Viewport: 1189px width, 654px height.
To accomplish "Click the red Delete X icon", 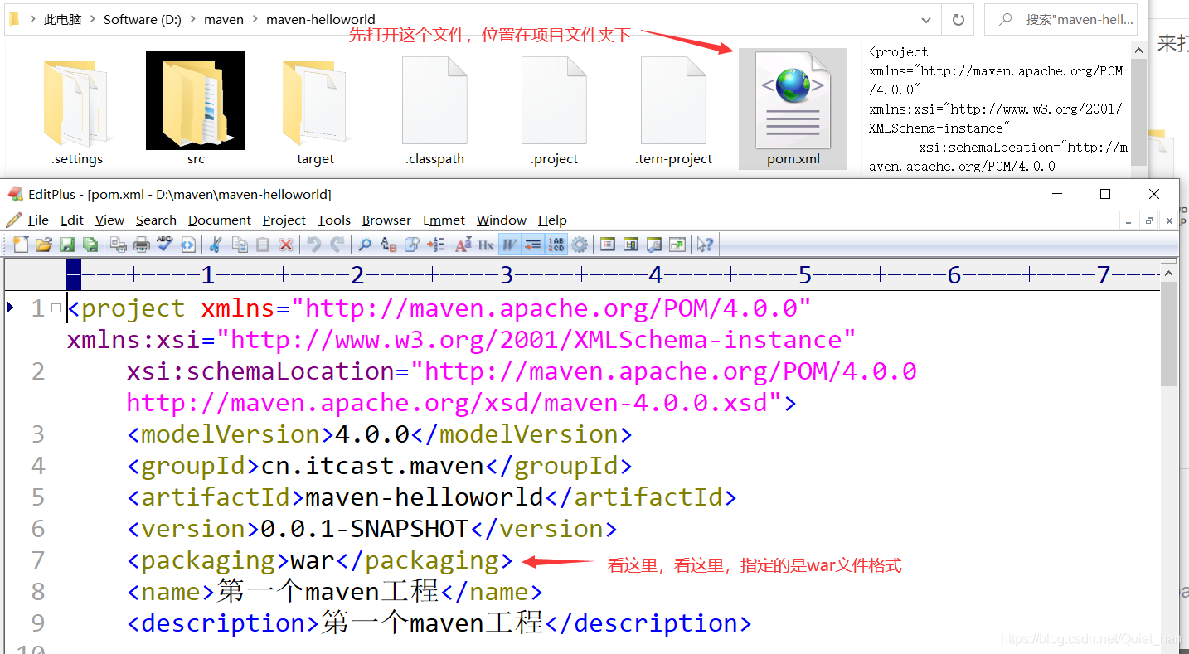I will coord(286,245).
